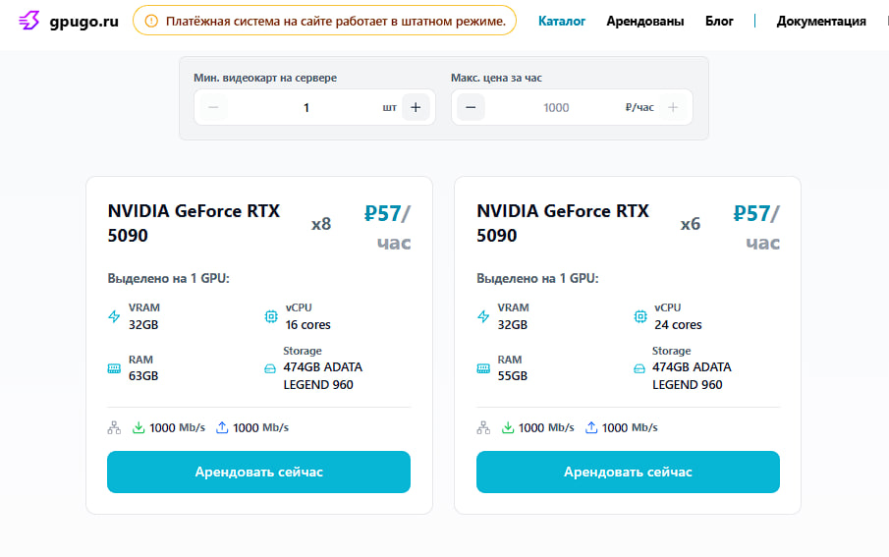
Task: Open the Блог menu item
Action: click(x=719, y=21)
